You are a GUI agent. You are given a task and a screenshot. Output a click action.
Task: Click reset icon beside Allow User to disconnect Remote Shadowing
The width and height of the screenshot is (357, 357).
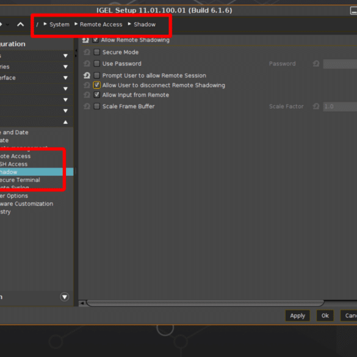[87, 85]
